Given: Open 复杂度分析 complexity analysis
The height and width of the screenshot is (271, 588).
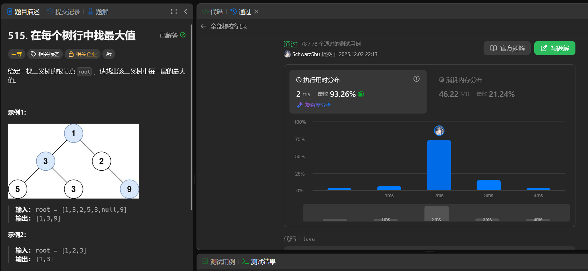Looking at the screenshot, I should click(x=314, y=105).
